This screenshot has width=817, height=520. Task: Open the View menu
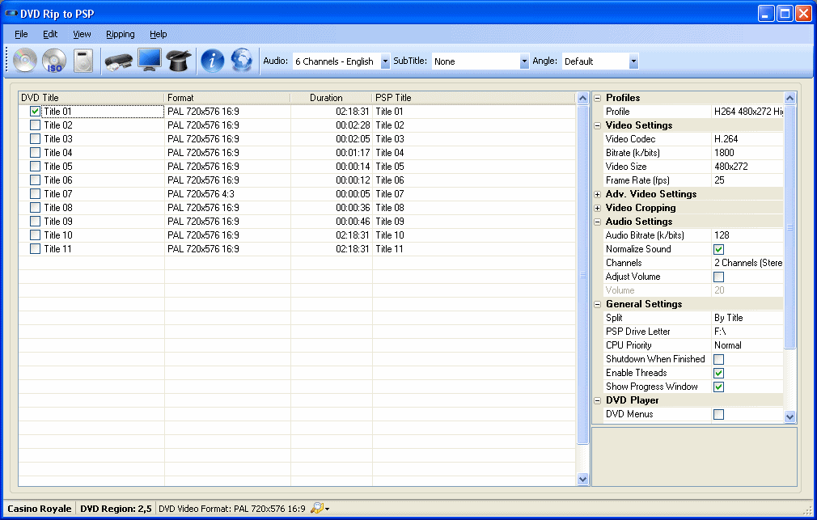81,34
